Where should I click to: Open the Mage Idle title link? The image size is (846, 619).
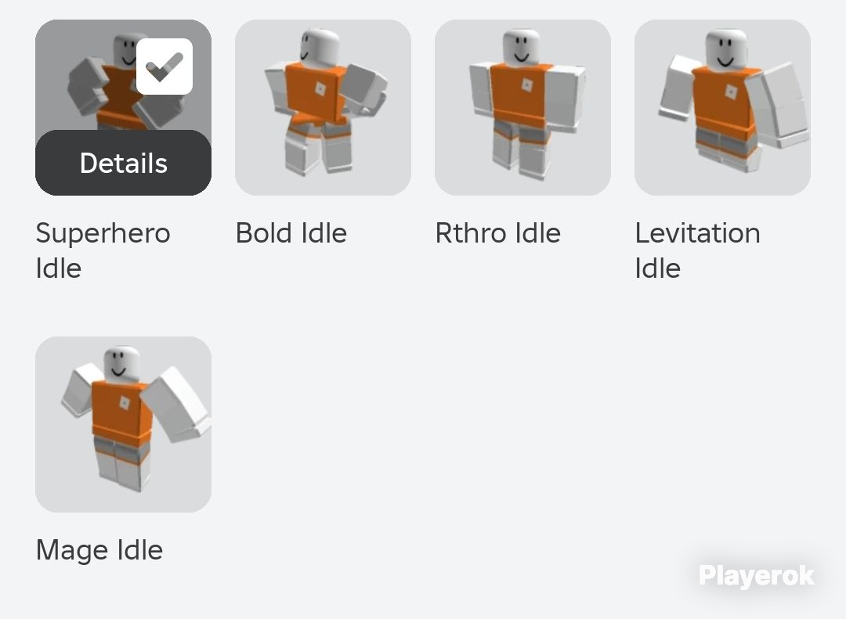click(x=99, y=550)
